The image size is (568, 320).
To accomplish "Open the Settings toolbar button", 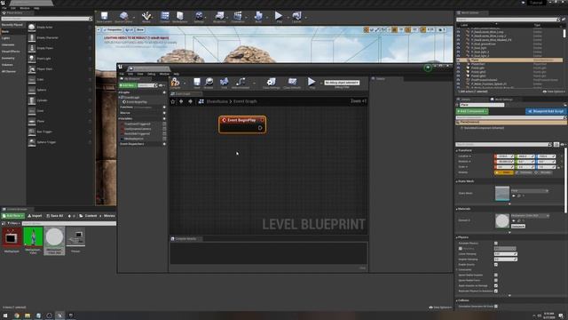I will click(199, 17).
